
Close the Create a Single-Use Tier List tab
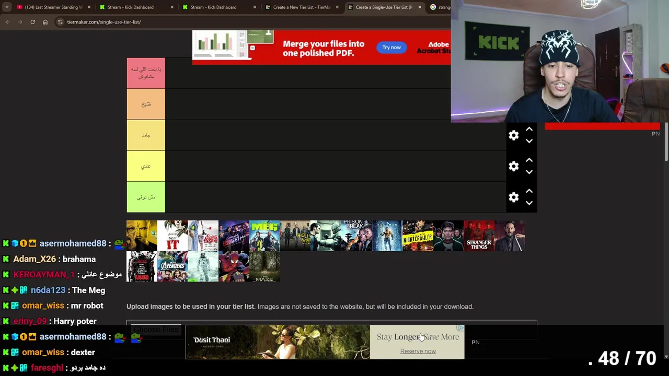pyautogui.click(x=420, y=7)
